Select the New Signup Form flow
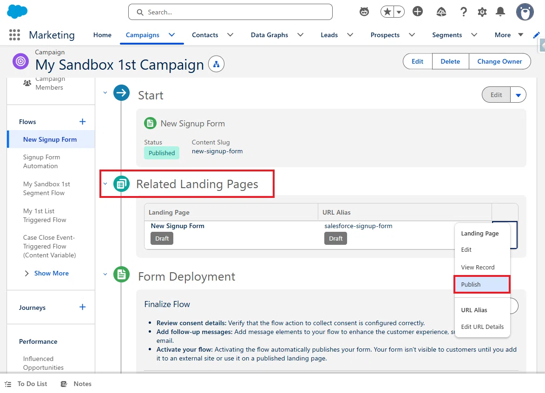This screenshot has width=545, height=393. [x=51, y=139]
